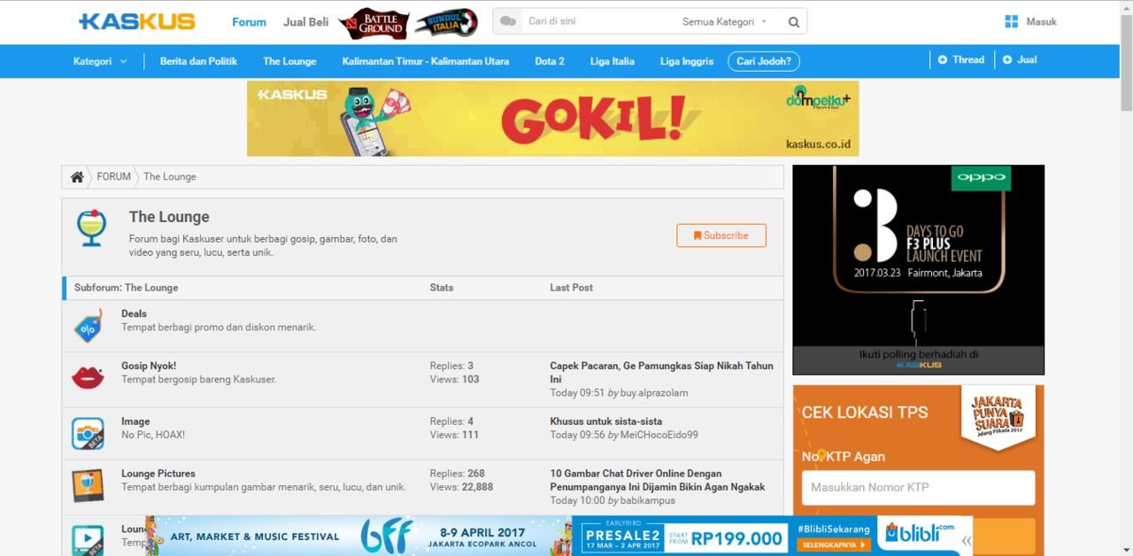
Task: Click the Gosip Nyok lips icon
Action: 88,378
